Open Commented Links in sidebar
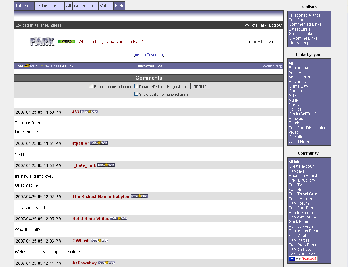The image size is (348, 267). click(305, 24)
